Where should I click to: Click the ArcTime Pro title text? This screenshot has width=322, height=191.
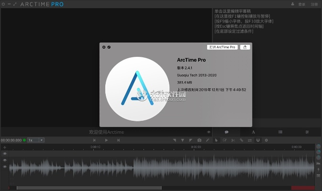(x=191, y=60)
